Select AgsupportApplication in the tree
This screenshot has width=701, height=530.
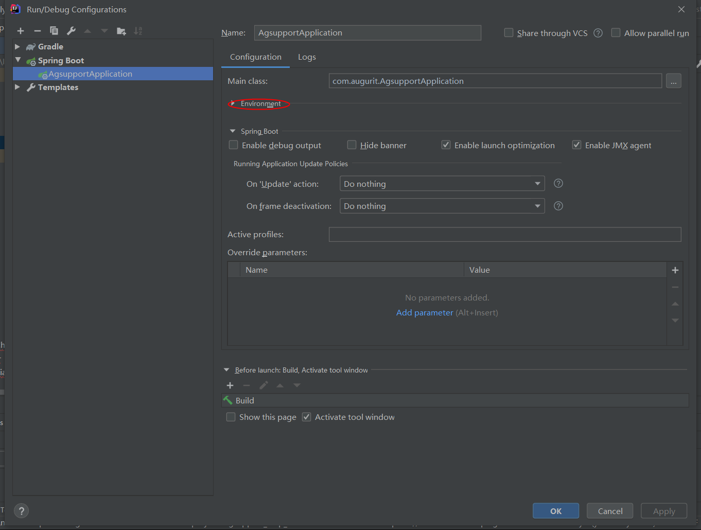click(x=113, y=74)
